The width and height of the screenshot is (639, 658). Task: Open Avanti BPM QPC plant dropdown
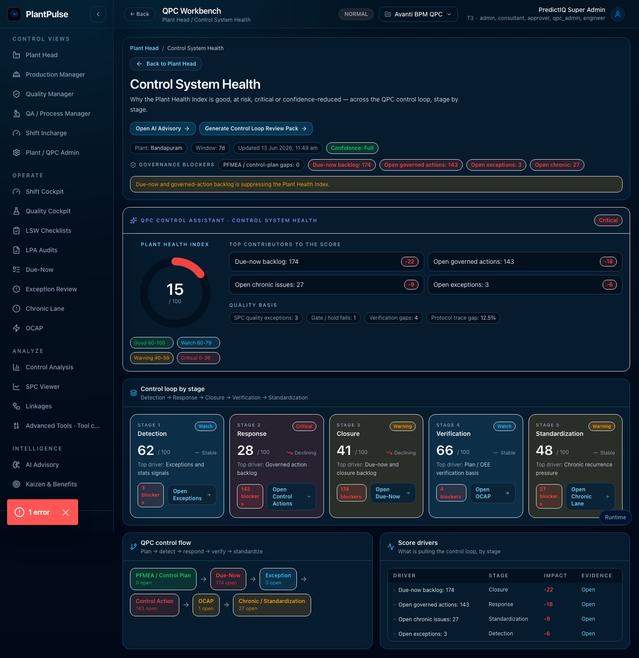tap(418, 14)
